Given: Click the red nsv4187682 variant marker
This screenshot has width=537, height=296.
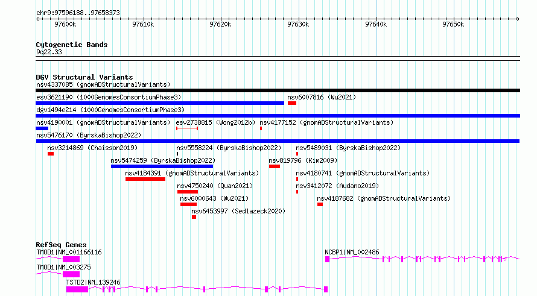Looking at the screenshot, I should coord(320,204).
